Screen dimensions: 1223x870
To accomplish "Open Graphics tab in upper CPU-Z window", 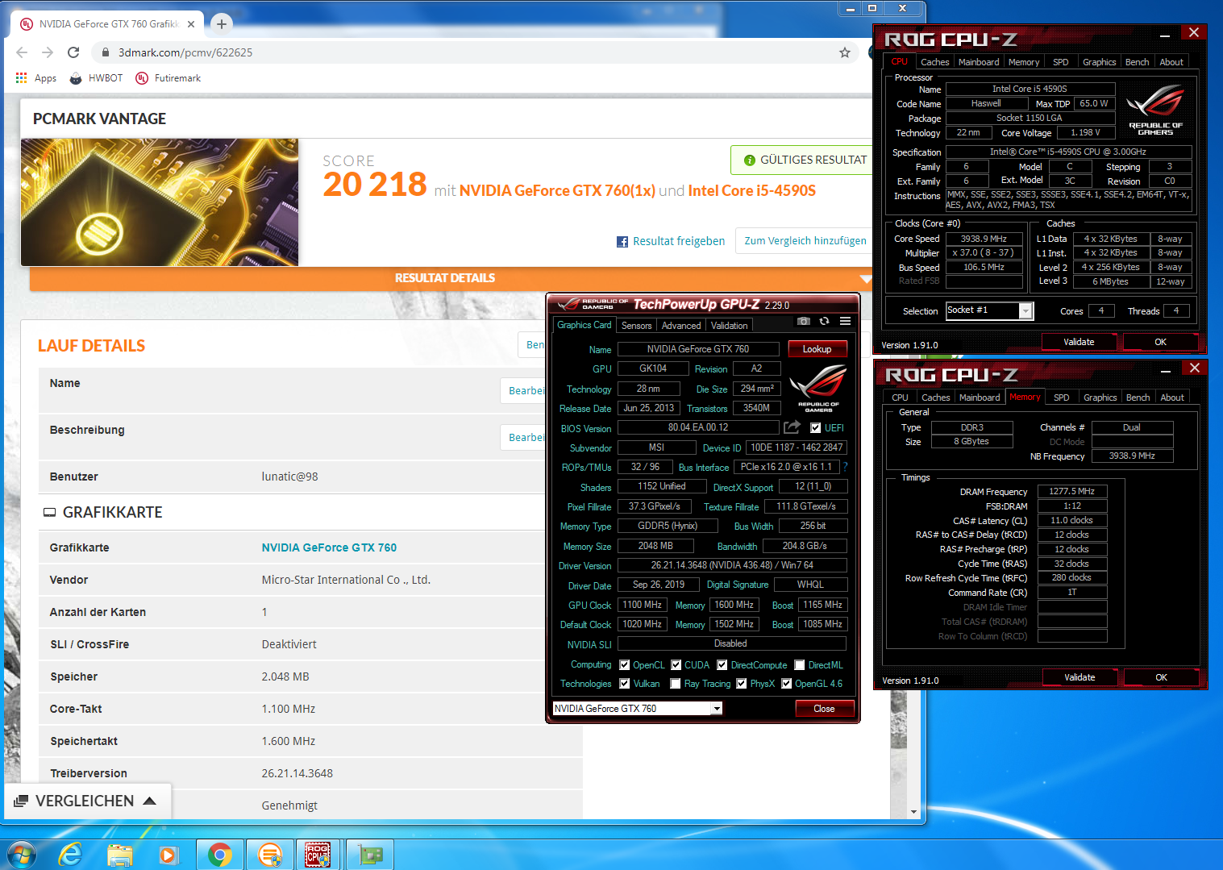I will click(1100, 62).
